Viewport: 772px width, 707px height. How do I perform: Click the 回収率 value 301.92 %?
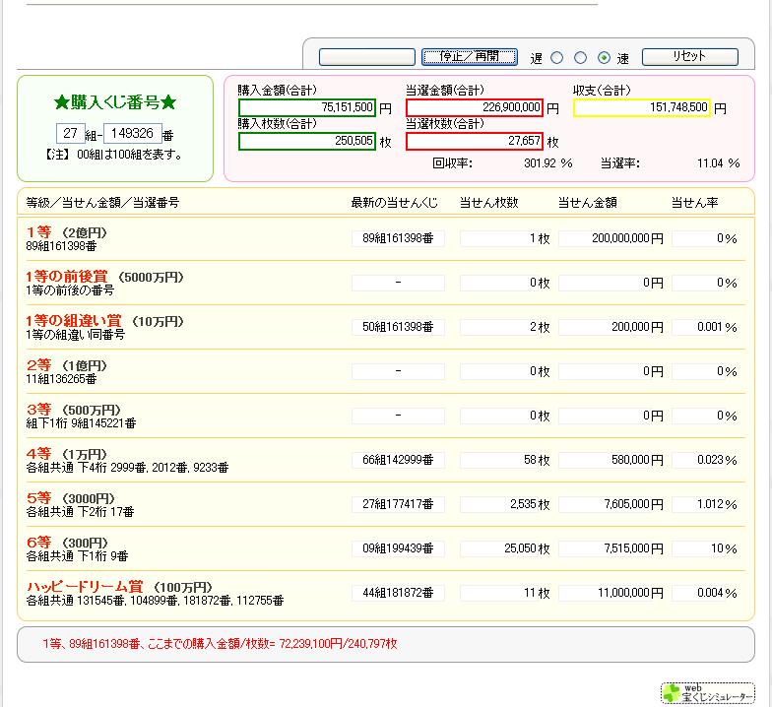tap(547, 163)
